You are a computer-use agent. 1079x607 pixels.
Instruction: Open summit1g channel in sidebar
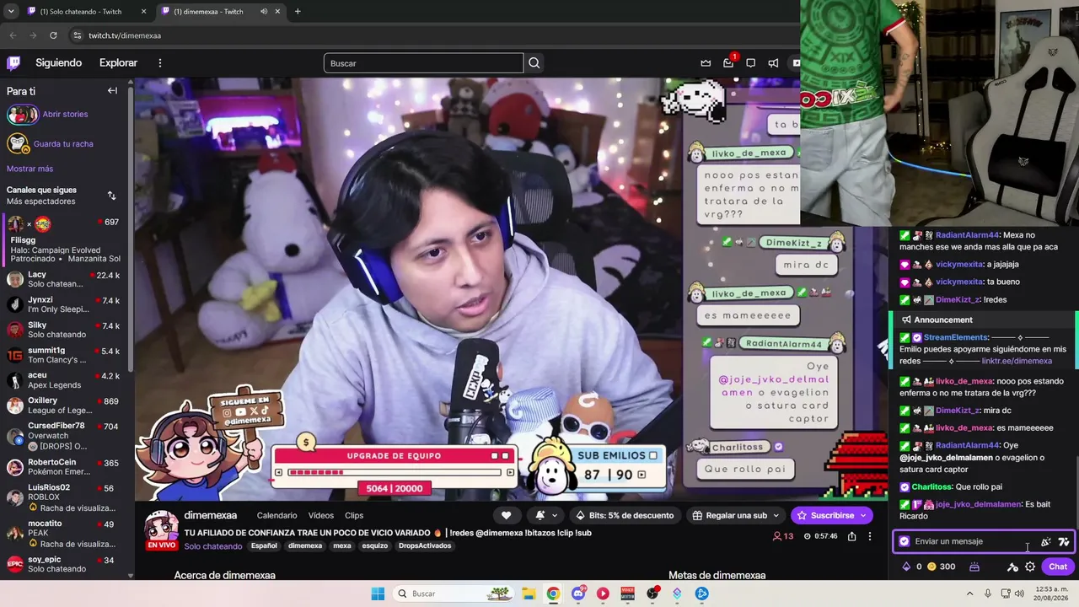point(63,355)
